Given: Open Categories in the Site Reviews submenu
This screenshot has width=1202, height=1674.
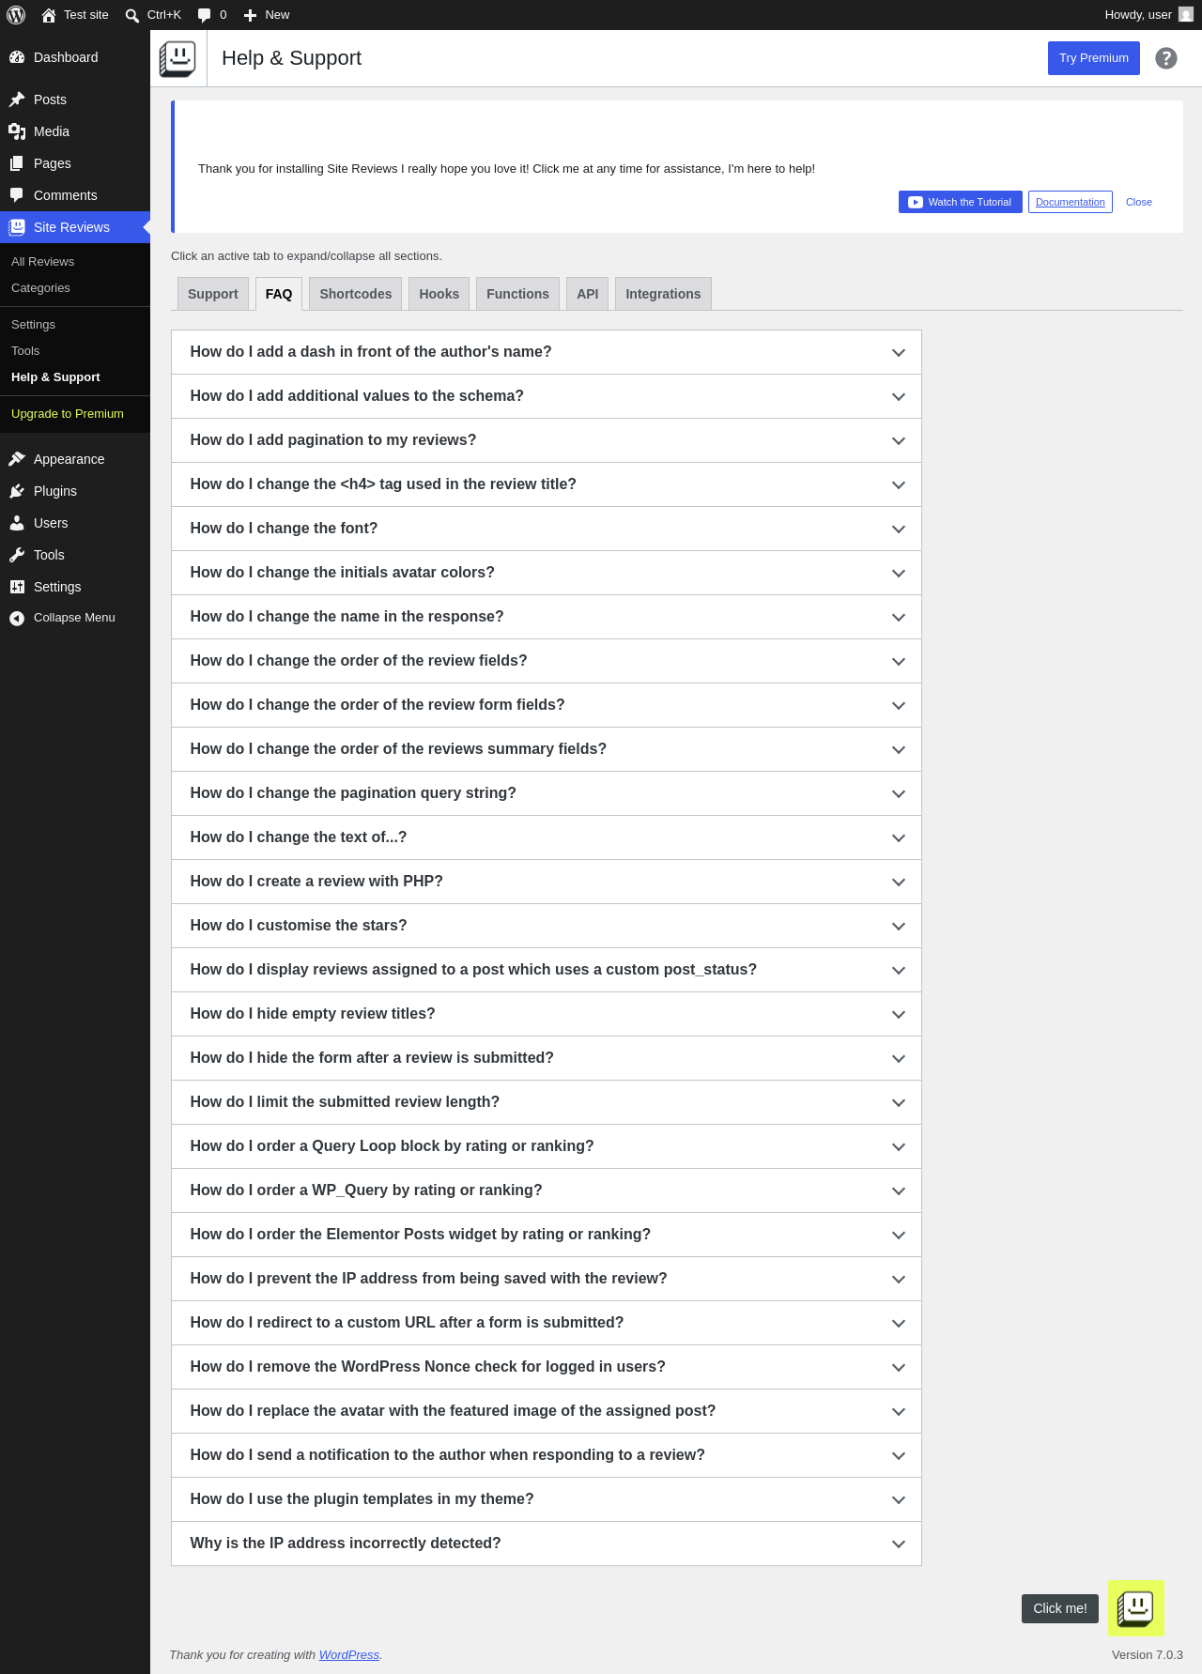Looking at the screenshot, I should (75, 288).
